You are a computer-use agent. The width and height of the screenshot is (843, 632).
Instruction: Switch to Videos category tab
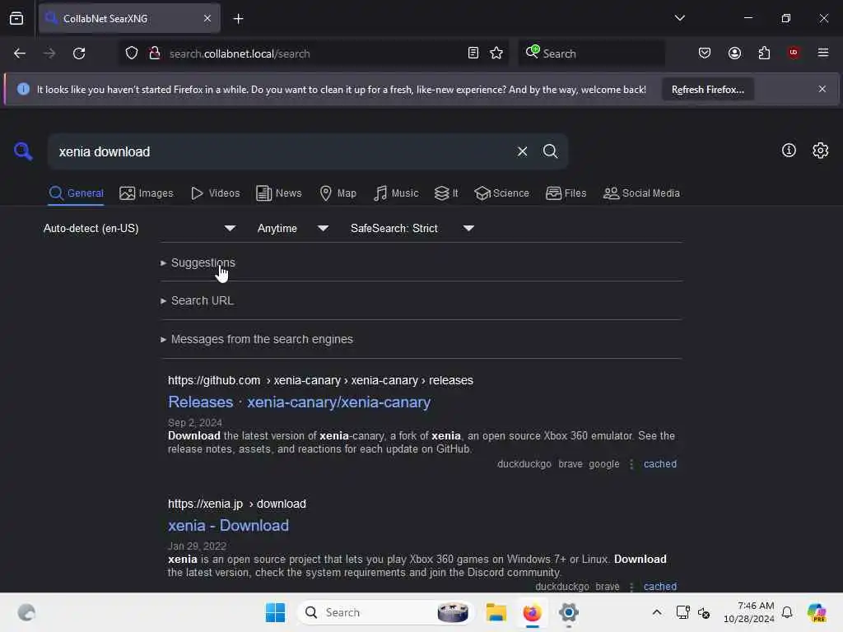coord(215,193)
